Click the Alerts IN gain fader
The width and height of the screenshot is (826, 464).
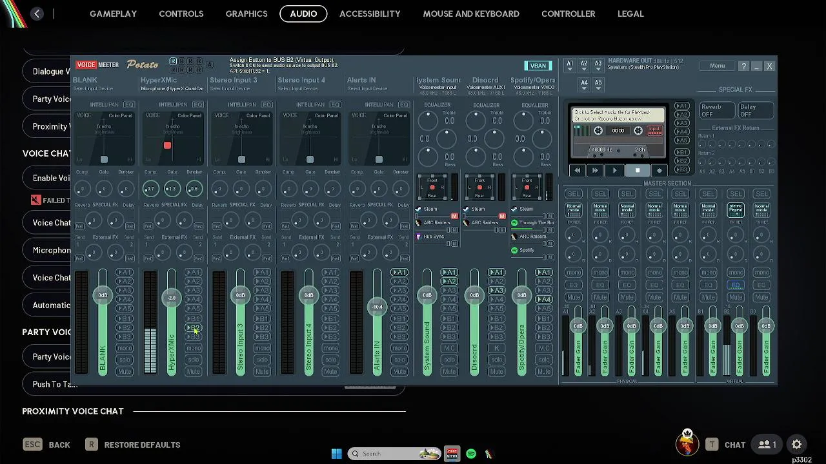tap(378, 307)
